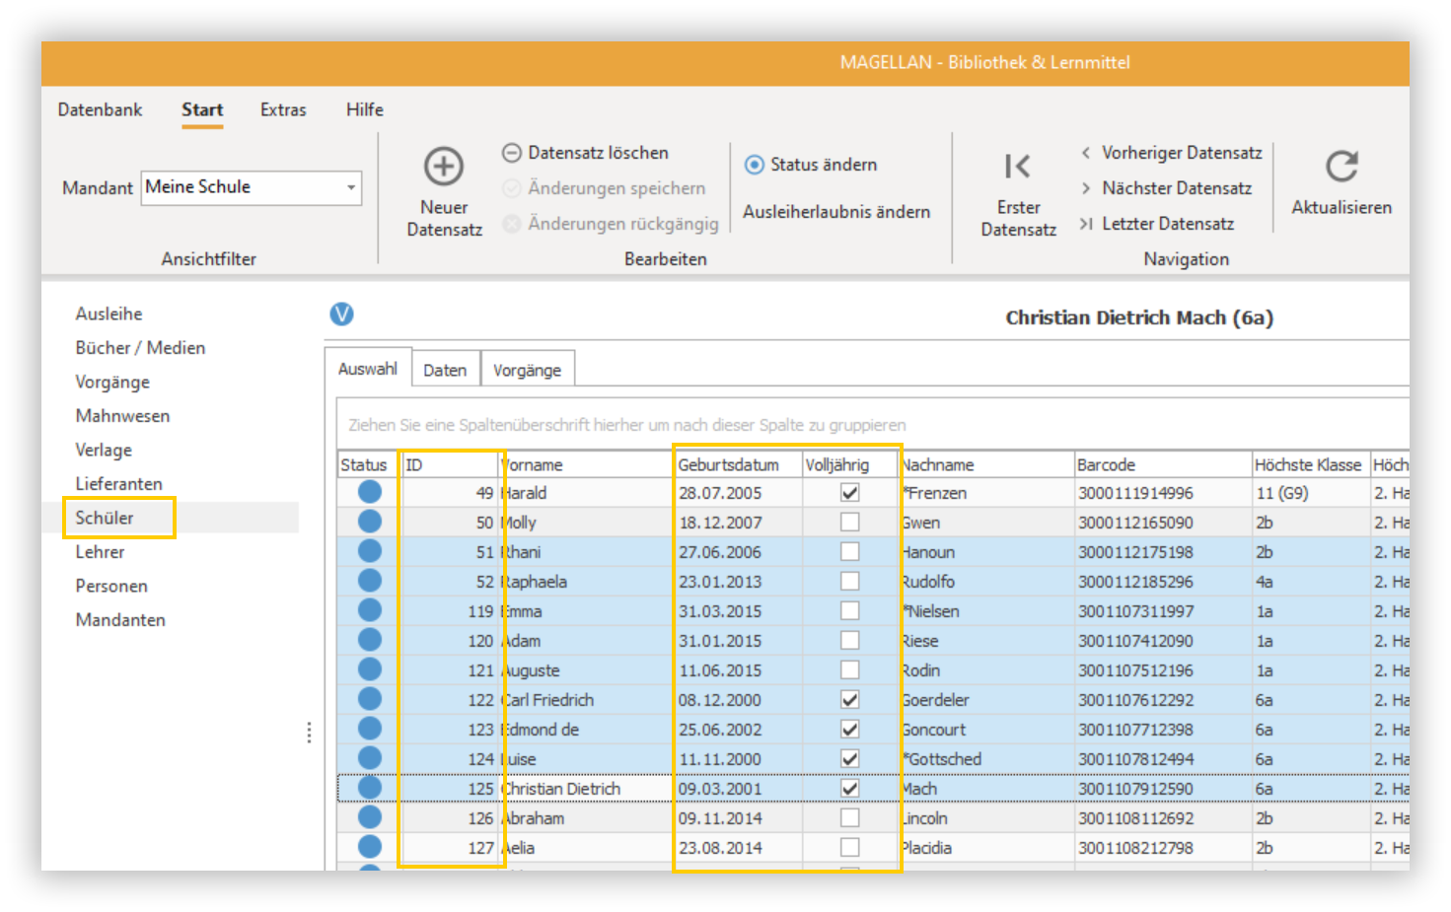This screenshot has width=1451, height=912.
Task: Switch to the Vorgänge tab
Action: click(527, 370)
